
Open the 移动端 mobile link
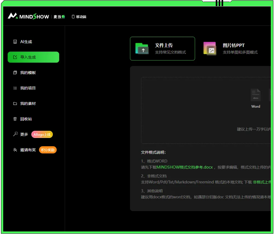(x=79, y=17)
